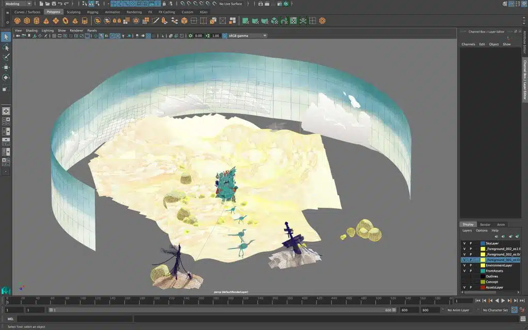
Task: Open the No Character Set dropdown
Action: pyautogui.click(x=495, y=310)
